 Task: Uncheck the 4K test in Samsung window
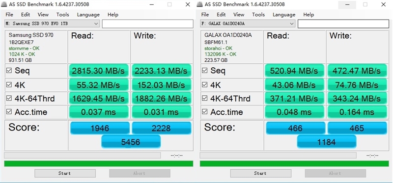coord(9,85)
